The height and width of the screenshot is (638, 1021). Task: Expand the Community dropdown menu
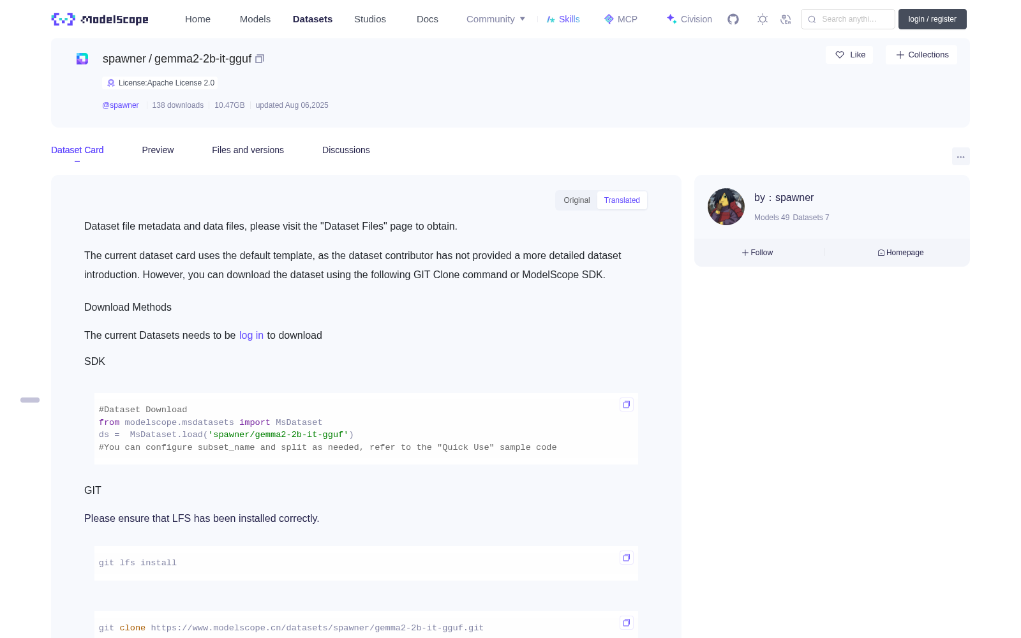(496, 19)
